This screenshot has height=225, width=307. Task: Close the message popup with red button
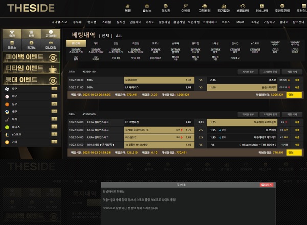coord(268,184)
